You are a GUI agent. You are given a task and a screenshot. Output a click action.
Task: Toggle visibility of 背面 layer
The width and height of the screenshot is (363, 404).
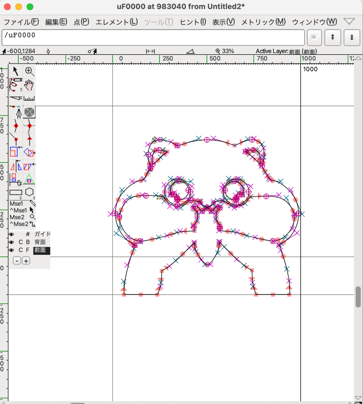11,242
